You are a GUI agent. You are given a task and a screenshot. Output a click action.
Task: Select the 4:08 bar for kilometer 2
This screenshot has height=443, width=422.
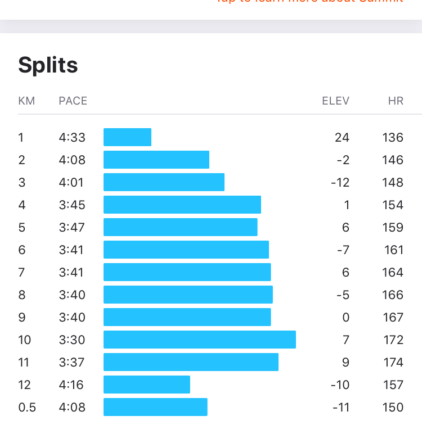156,160
